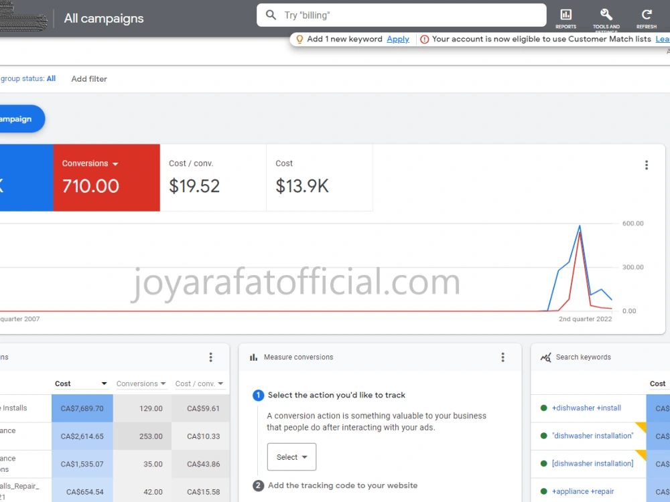Image resolution: width=670 pixels, height=502 pixels.
Task: Click the chart peak near 600.00
Action: tap(580, 227)
